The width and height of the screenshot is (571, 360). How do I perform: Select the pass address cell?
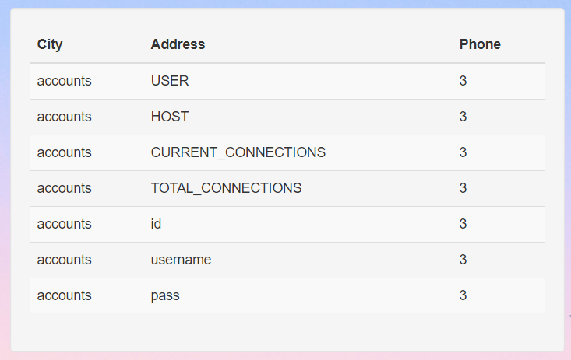[x=165, y=295]
